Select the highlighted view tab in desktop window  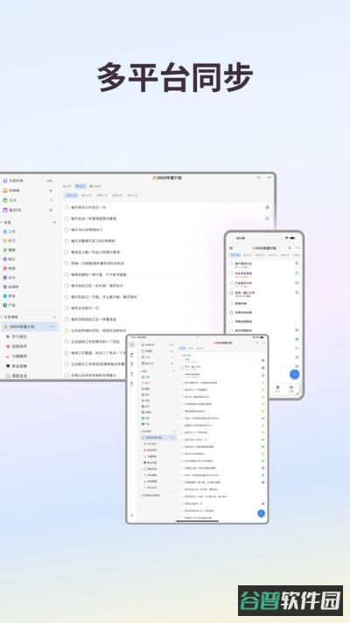(x=80, y=186)
